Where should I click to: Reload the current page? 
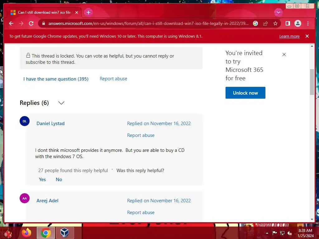tap(31, 23)
